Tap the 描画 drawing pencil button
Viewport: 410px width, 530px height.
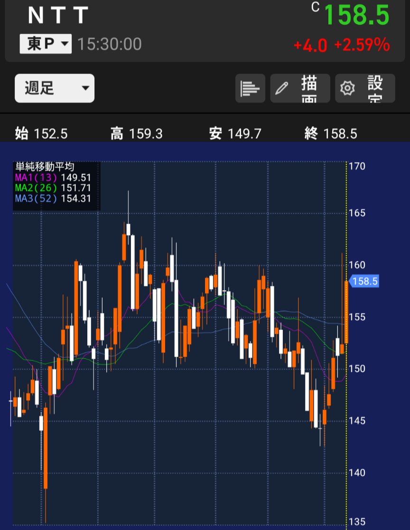300,88
